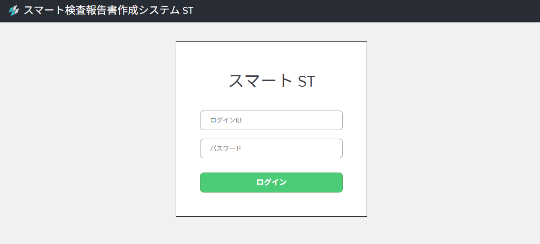Viewport: 540px width, 244px height.
Task: Focus the ログインID input field
Action: click(x=271, y=120)
